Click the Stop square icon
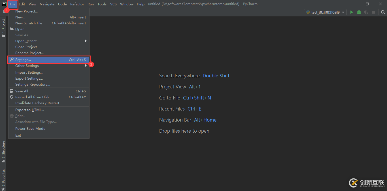 374,12
